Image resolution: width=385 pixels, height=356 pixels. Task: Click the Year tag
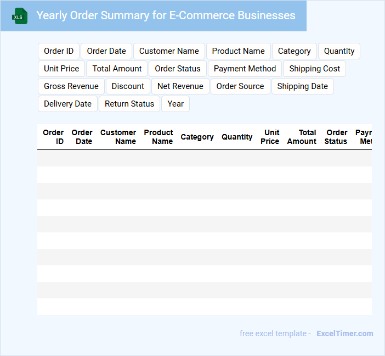click(x=175, y=104)
